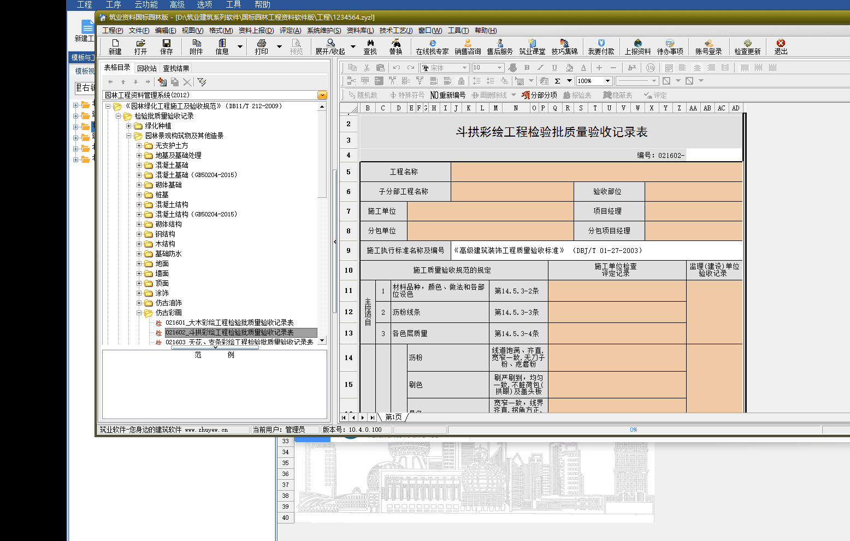The height and width of the screenshot is (541, 850).
Task: Open the 100% zoom dropdown
Action: coord(607,81)
